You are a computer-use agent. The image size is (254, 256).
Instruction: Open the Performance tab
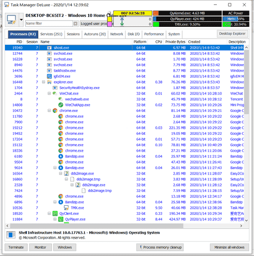click(x=154, y=34)
